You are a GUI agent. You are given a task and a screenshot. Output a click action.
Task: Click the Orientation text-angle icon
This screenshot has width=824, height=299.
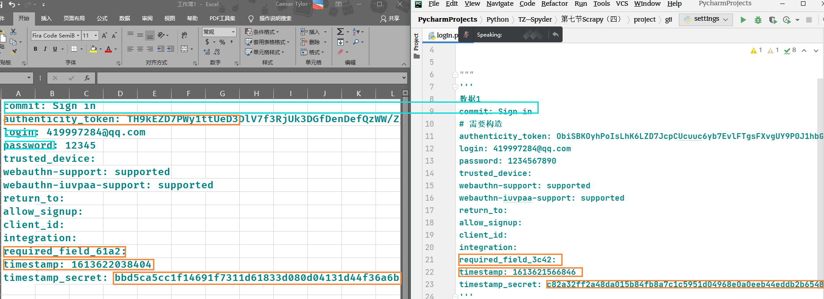click(x=161, y=35)
